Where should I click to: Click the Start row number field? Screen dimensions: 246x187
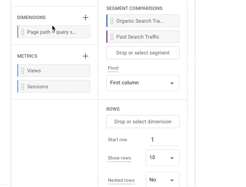click(163, 140)
